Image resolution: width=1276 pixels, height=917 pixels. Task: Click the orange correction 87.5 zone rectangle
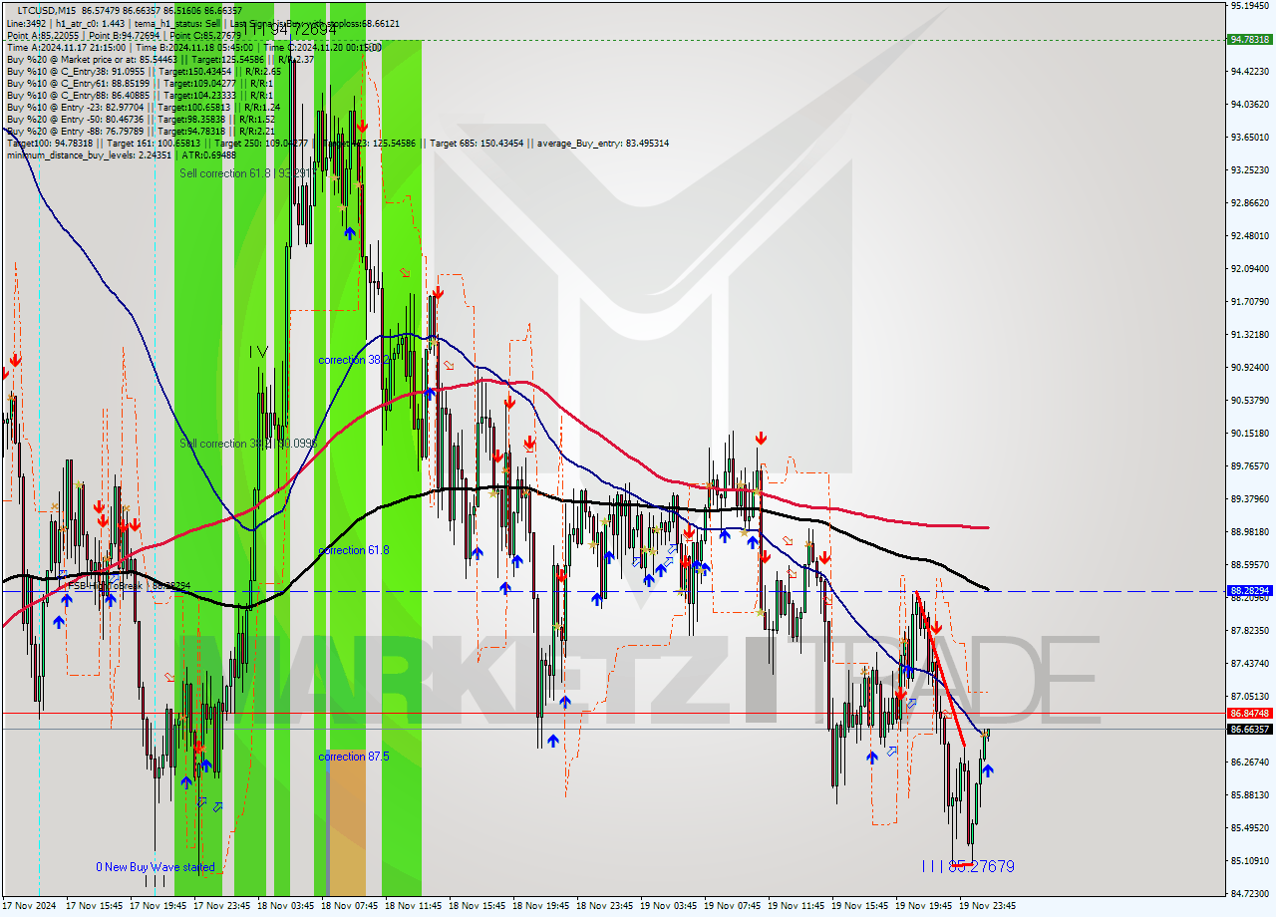click(347, 822)
